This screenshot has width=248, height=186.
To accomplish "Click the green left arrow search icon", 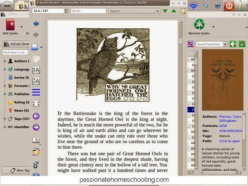I will click(x=233, y=44).
